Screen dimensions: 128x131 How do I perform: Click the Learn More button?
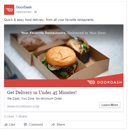(x=110, y=105)
